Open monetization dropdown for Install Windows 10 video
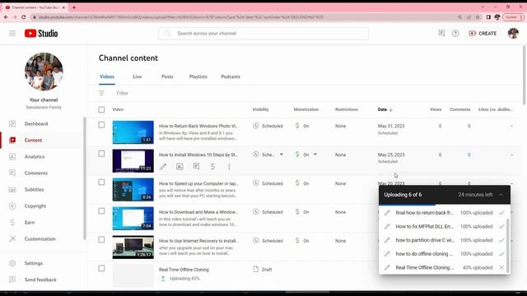Image resolution: width=527 pixels, height=296 pixels. click(x=315, y=155)
